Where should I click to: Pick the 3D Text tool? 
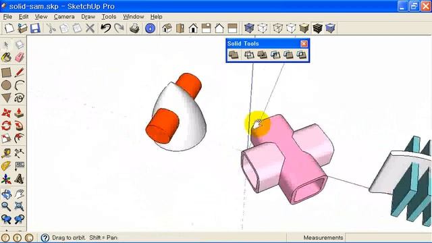click(x=20, y=179)
